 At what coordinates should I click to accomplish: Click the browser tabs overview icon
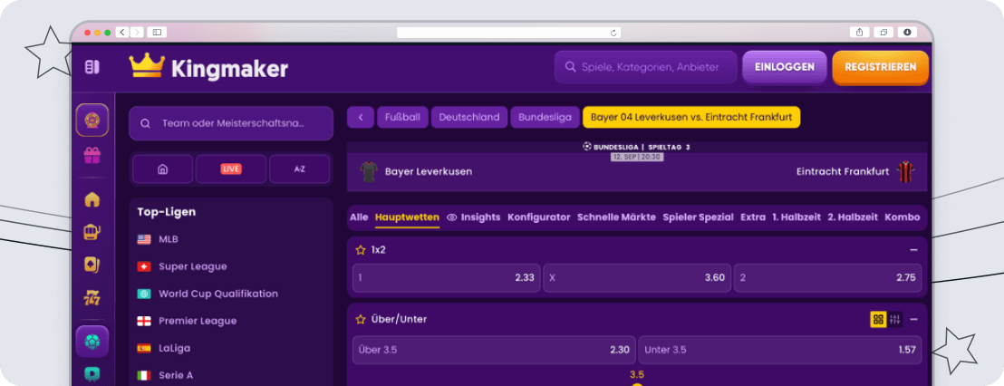[x=883, y=32]
